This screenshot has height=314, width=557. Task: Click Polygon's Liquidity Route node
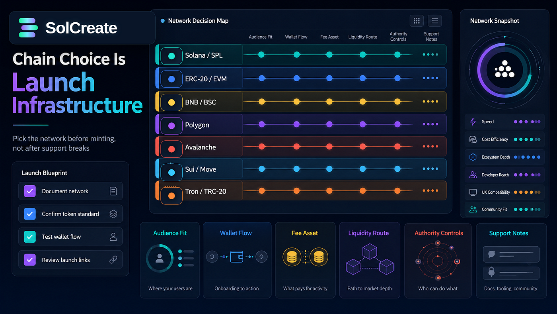[x=362, y=124]
